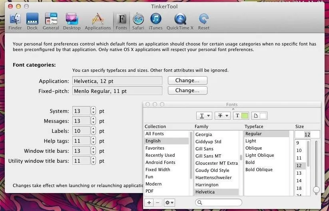Viewport: 329px width, 211px height.
Task: Open the Dock pane icon
Action: tap(32, 22)
